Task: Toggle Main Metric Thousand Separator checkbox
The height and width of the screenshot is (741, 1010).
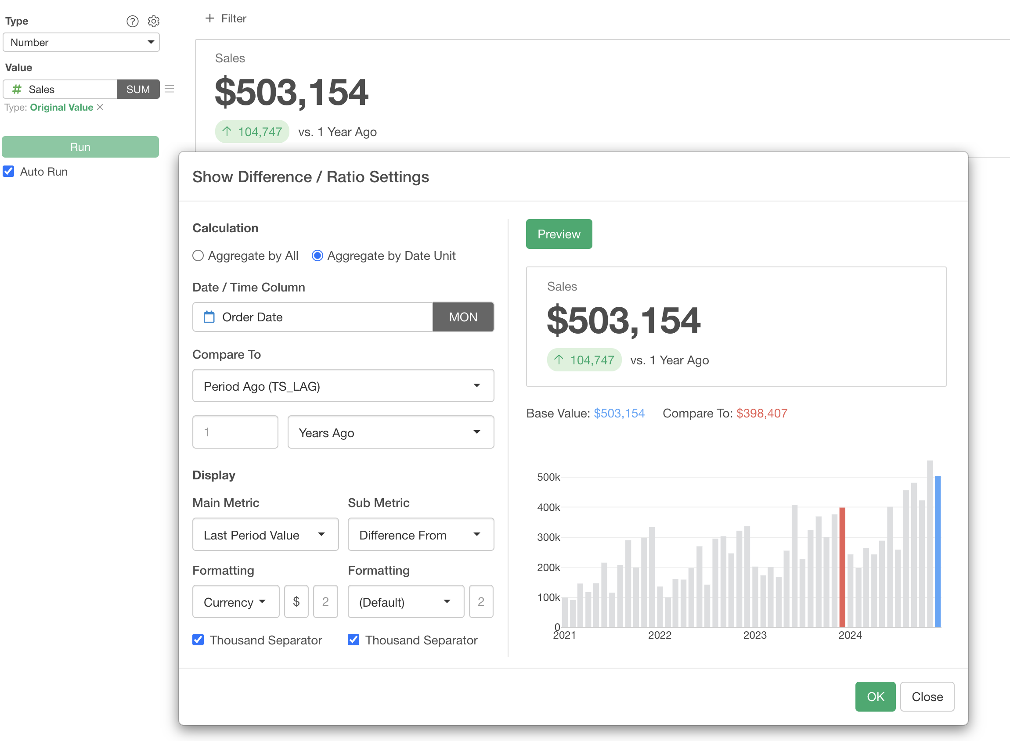Action: (198, 640)
